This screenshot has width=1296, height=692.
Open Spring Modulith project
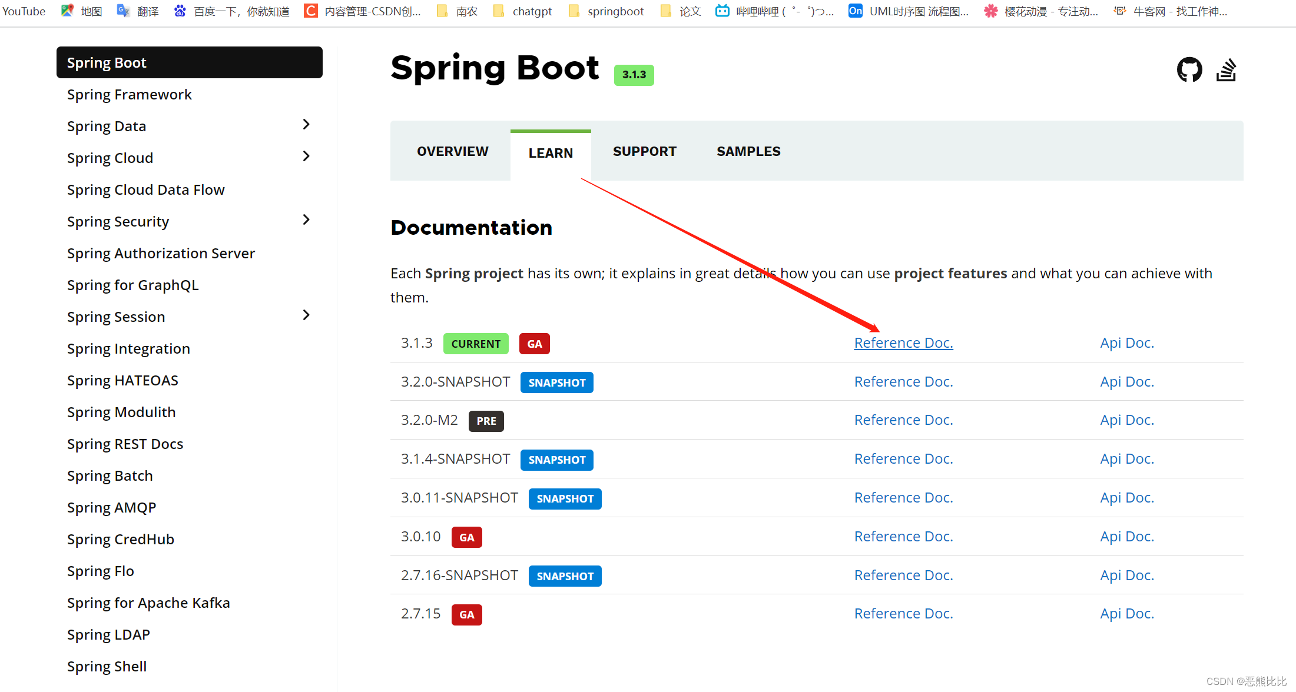coord(121,412)
